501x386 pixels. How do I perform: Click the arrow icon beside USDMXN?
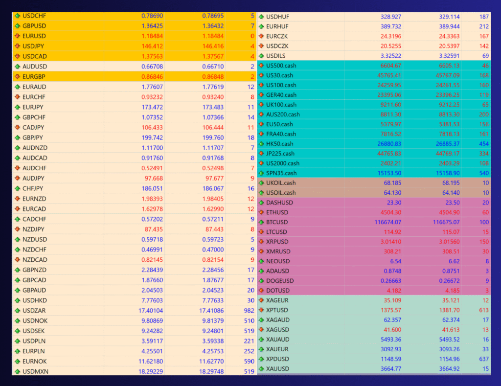(18, 371)
